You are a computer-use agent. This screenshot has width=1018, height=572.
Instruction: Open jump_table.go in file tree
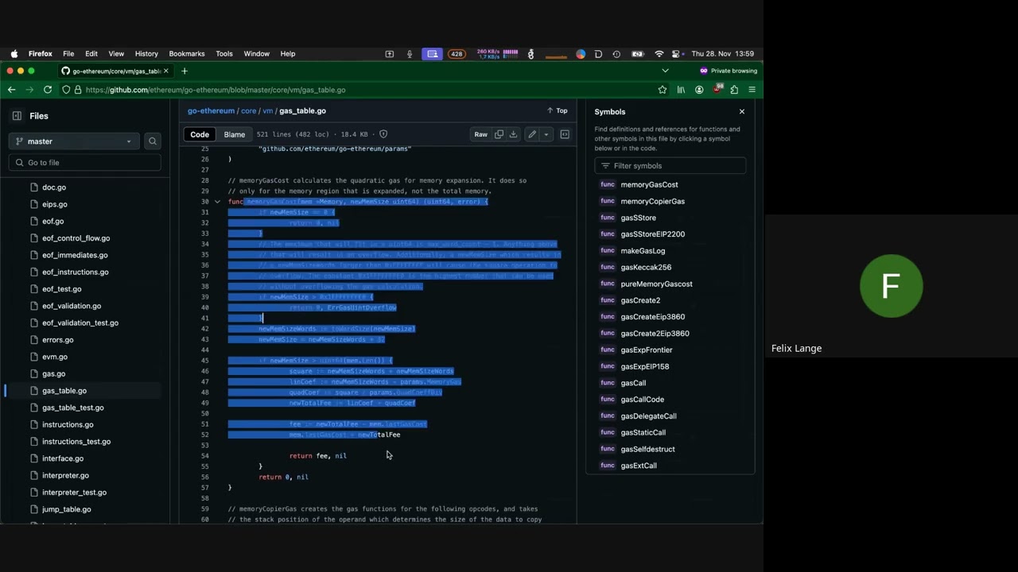pos(67,509)
